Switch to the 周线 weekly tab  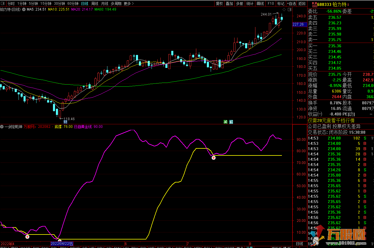95,4
